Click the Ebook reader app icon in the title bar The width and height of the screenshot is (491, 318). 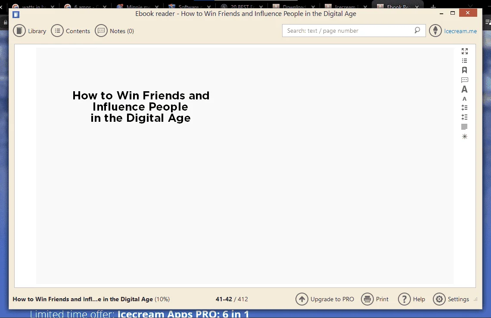(x=16, y=14)
